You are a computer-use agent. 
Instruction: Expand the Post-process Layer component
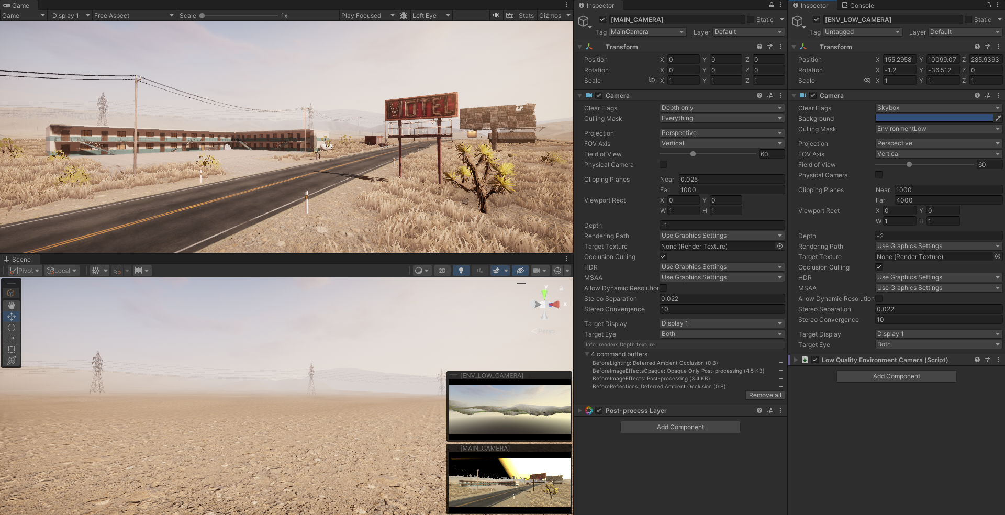coord(579,410)
